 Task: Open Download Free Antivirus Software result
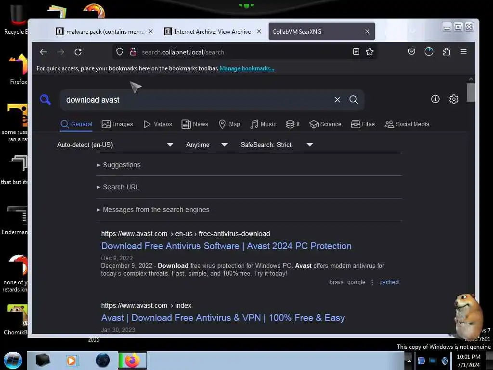226,246
